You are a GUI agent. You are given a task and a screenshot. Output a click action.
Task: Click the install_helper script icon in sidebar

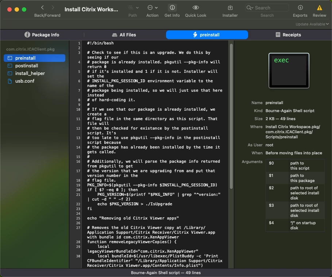10,73
